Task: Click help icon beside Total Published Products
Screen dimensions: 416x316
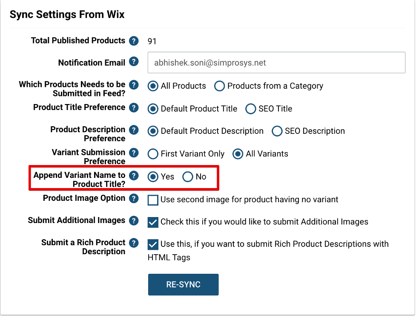Action: tap(134, 41)
